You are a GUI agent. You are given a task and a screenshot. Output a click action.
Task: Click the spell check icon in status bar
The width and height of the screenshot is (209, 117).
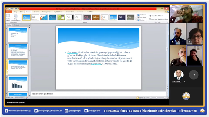(27, 98)
